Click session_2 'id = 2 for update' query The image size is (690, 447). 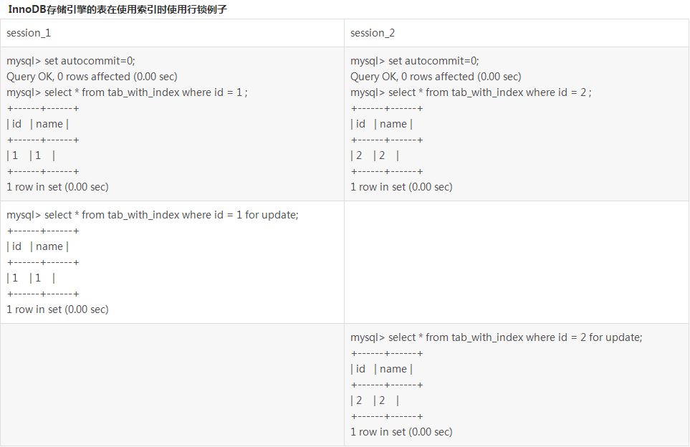(497, 337)
